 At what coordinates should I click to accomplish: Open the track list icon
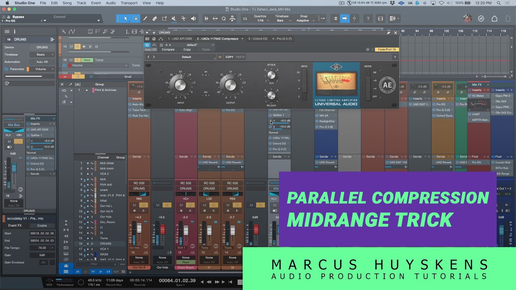7,31
